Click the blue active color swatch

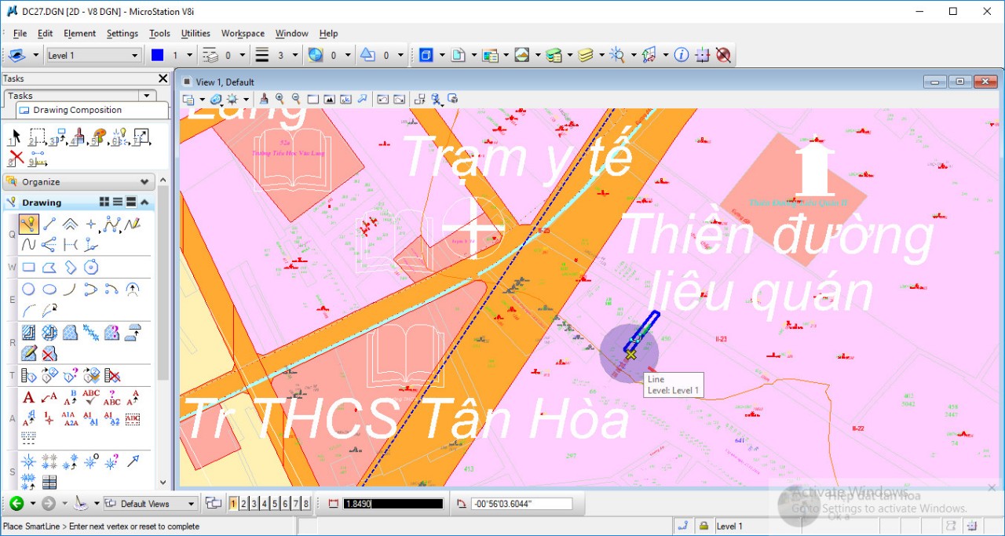click(x=157, y=55)
